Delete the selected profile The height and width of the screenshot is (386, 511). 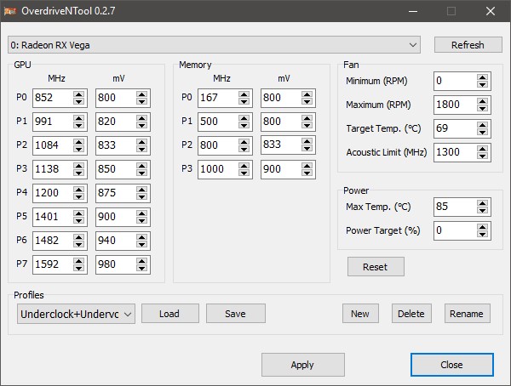pyautogui.click(x=411, y=314)
